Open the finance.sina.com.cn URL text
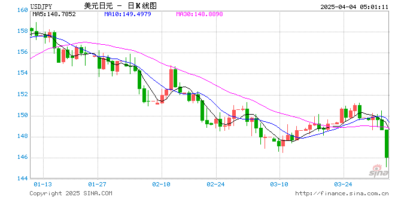The width and height of the screenshot is (395, 215). pyautogui.click(x=342, y=193)
